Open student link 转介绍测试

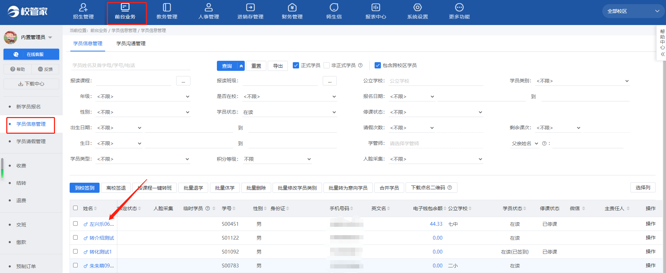point(102,238)
